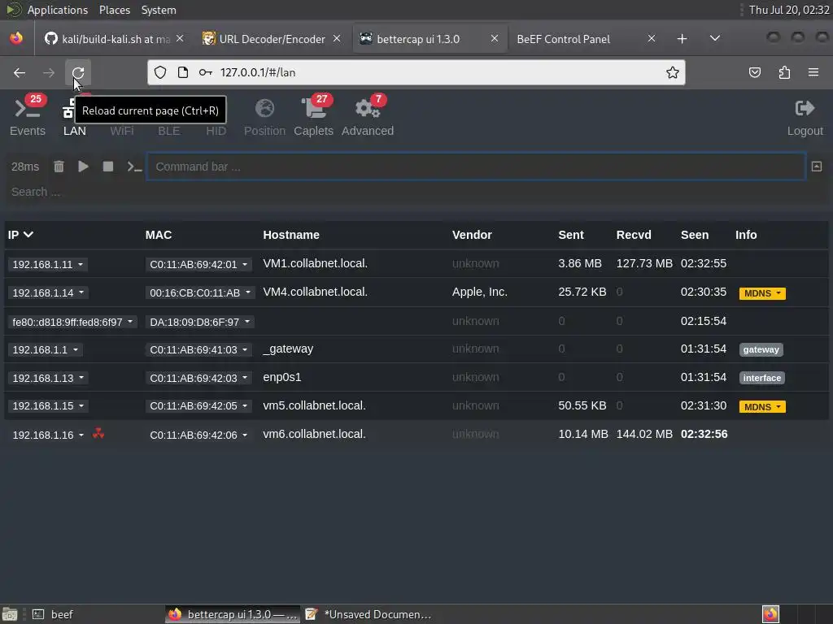The image size is (833, 624).
Task: Reload the current page
Action: pyautogui.click(x=78, y=72)
